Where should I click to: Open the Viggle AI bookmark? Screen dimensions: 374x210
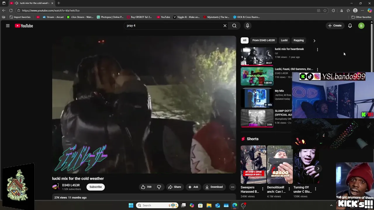[186, 17]
